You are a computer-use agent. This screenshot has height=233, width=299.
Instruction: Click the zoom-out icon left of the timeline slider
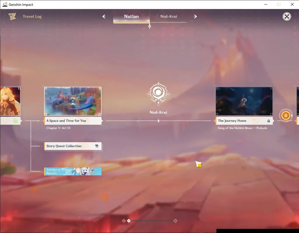tap(124, 221)
